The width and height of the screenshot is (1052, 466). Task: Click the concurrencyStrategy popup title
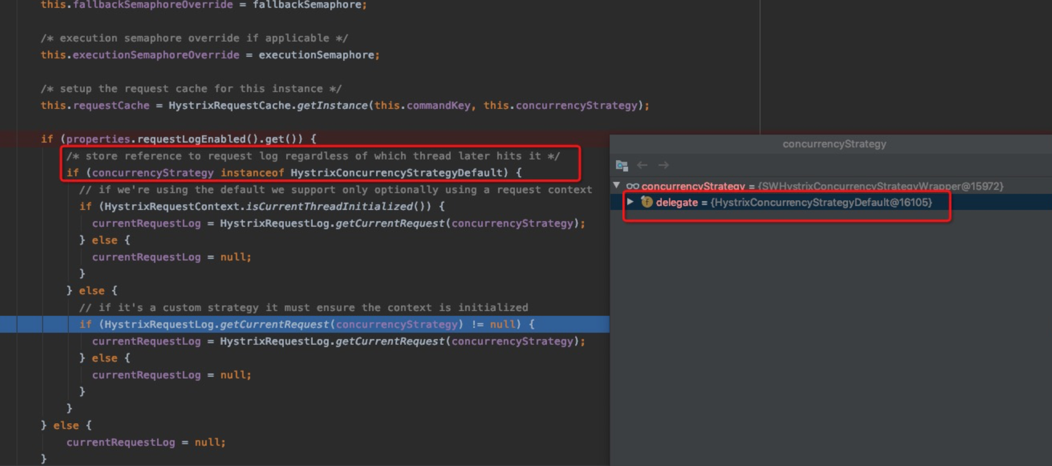(834, 144)
